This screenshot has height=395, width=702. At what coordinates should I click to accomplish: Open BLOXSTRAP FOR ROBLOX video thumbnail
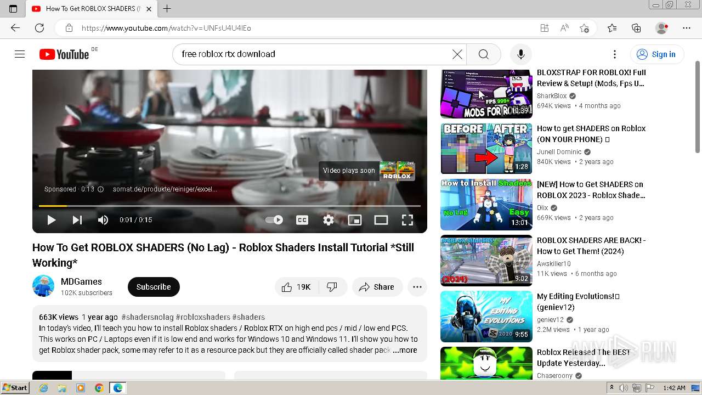point(486,94)
